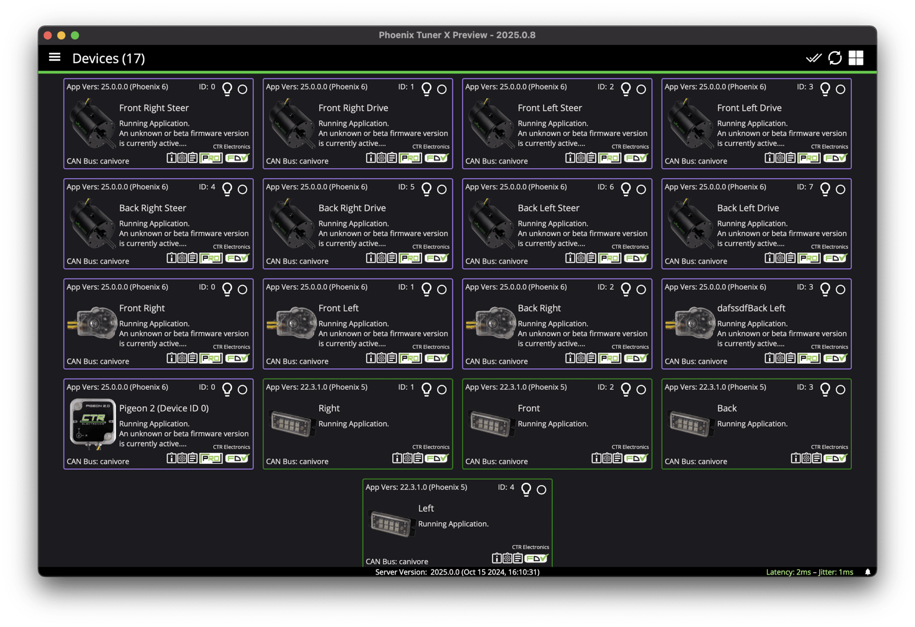This screenshot has width=915, height=627.
Task: Click the Back Right Steer device title
Action: tap(152, 208)
